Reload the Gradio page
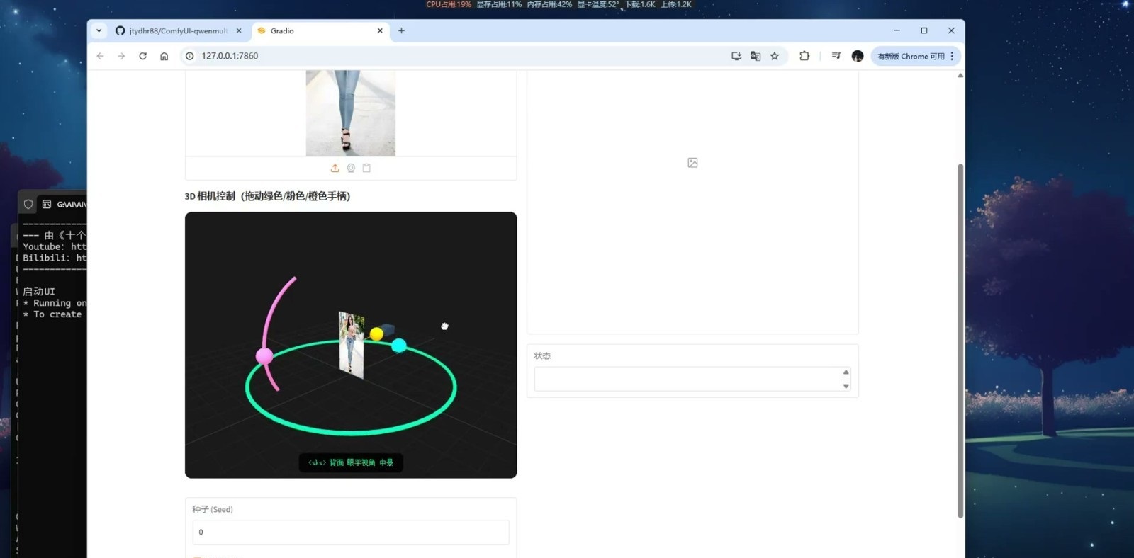Viewport: 1134px width, 558px height. pos(142,56)
